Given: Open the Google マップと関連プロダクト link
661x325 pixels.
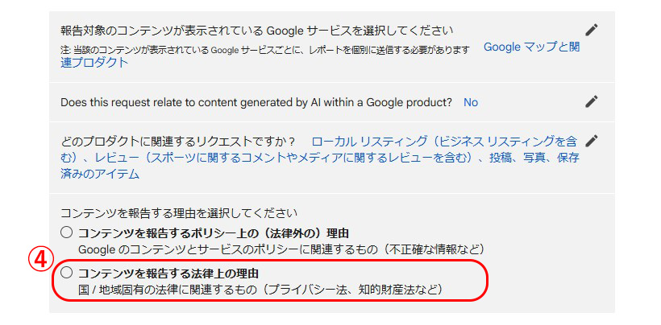Looking at the screenshot, I should [x=531, y=47].
